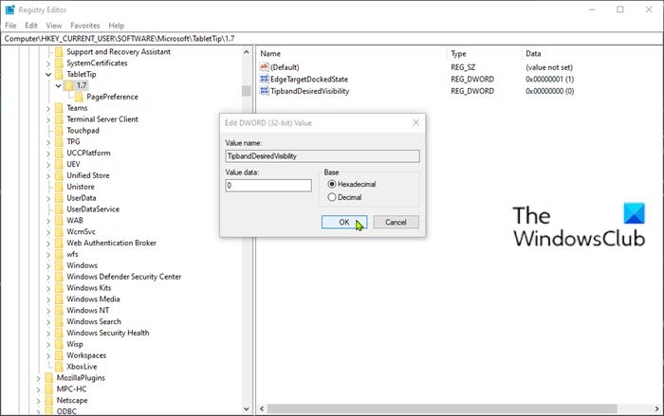Click the tree scroll down arrow

247,408
